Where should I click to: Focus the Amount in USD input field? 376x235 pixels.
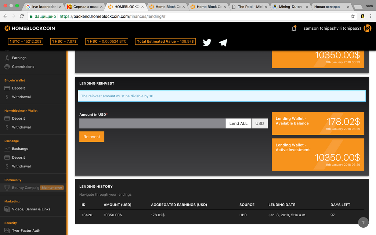click(152, 123)
